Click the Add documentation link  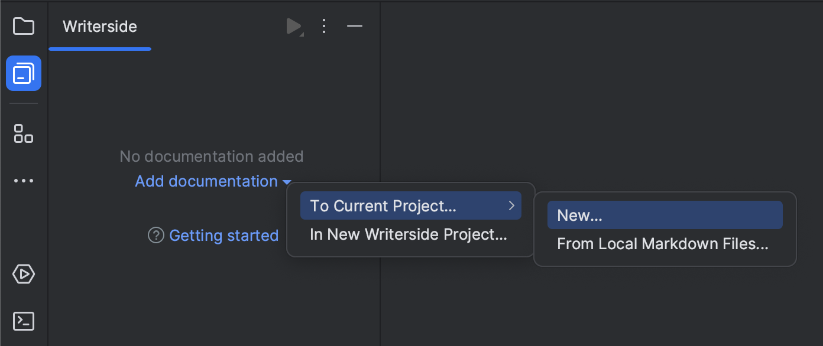(206, 181)
